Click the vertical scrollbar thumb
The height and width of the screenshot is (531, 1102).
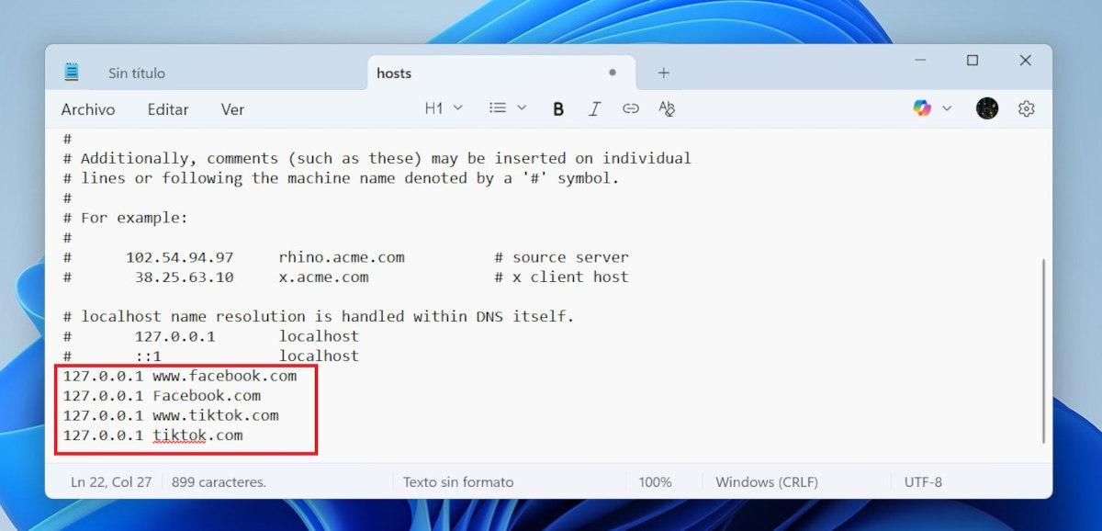1043,351
